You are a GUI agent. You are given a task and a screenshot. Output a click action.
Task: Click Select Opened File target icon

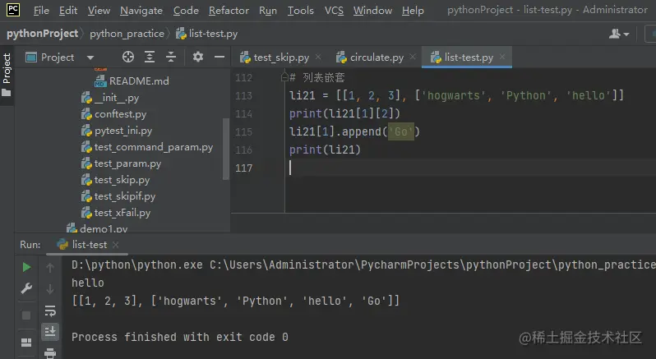128,57
